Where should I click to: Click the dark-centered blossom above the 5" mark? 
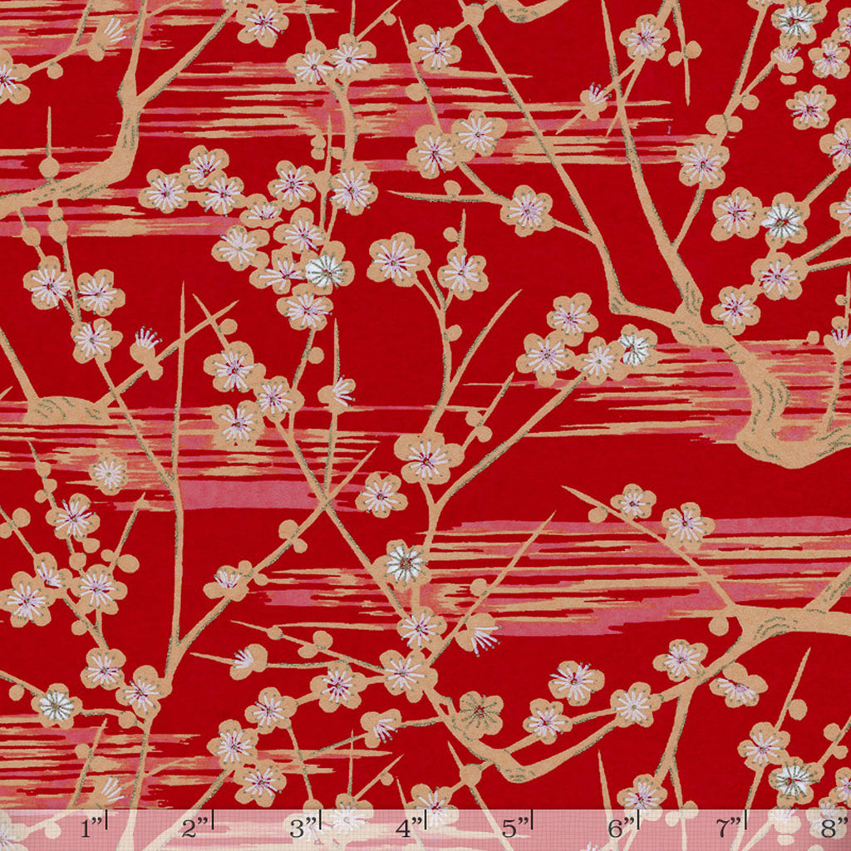tap(480, 712)
